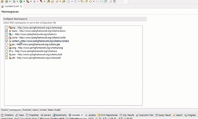Uncheck the context namespace checkbox
Image resolution: width=198 pixels, height=119 pixels.
[x=7, y=41]
